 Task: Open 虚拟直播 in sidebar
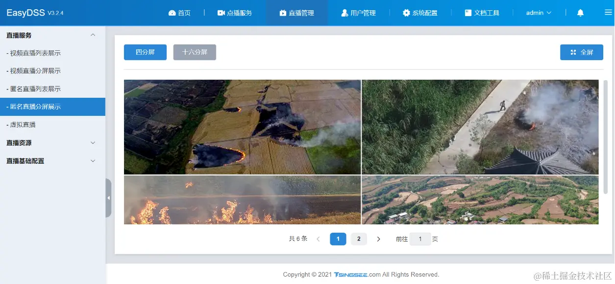tap(52, 125)
